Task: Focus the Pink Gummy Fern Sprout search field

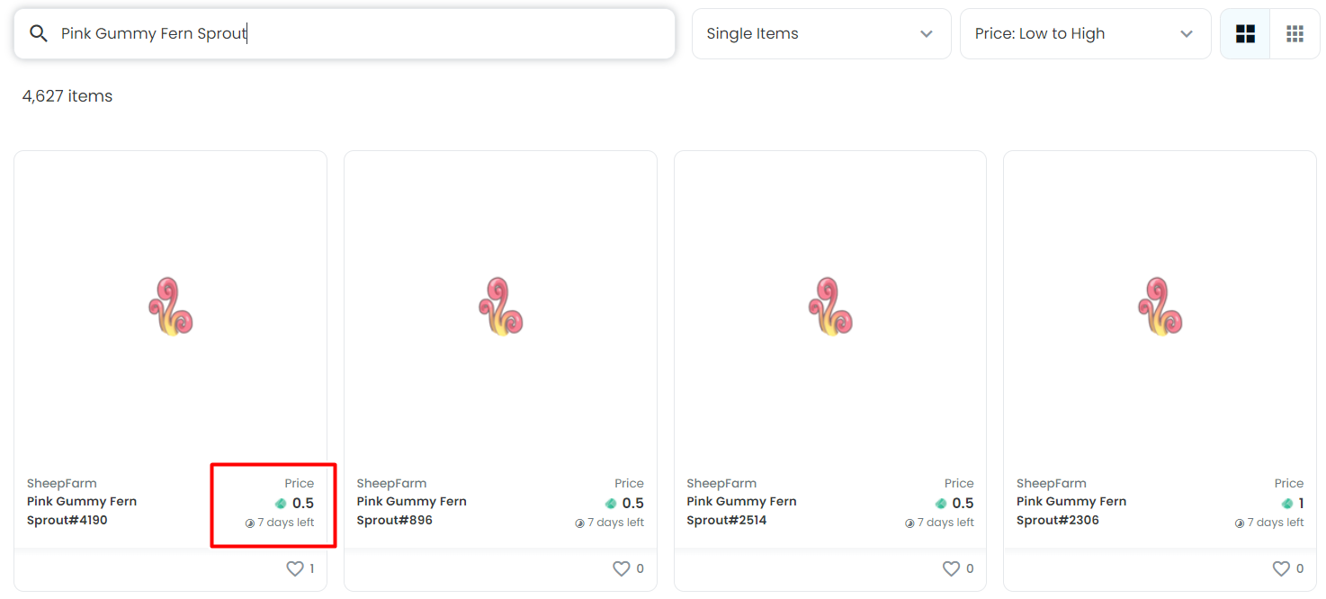Action: coord(345,34)
